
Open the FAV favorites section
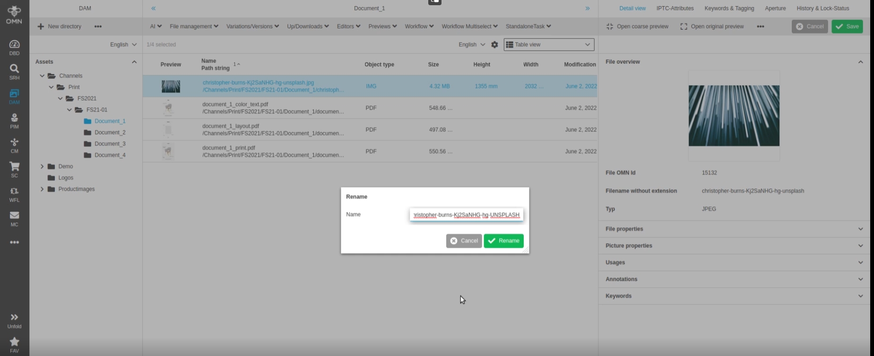[x=14, y=345]
